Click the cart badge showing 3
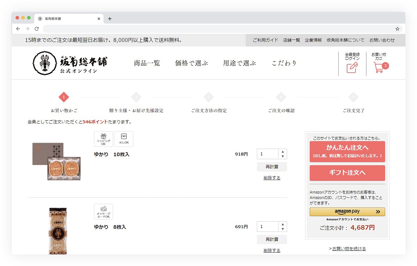Screen dimensions: 417x266 (x=385, y=66)
